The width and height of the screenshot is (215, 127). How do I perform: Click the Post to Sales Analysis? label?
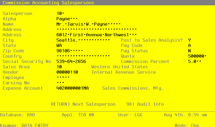point(152,40)
